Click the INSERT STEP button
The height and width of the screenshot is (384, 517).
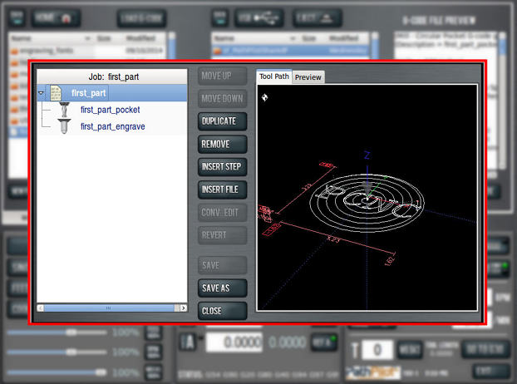pos(223,167)
